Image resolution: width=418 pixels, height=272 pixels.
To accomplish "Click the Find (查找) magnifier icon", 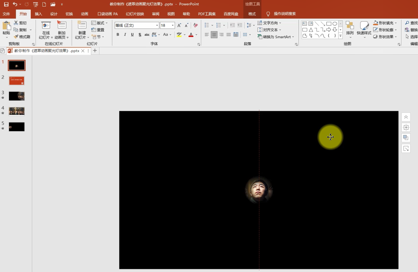I will (x=407, y=23).
